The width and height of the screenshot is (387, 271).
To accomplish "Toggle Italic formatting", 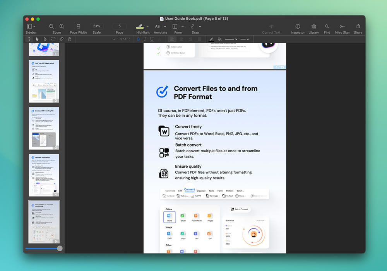I will point(145,39).
